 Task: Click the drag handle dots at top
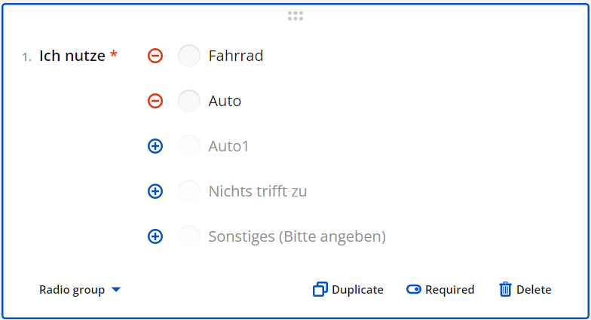(295, 16)
